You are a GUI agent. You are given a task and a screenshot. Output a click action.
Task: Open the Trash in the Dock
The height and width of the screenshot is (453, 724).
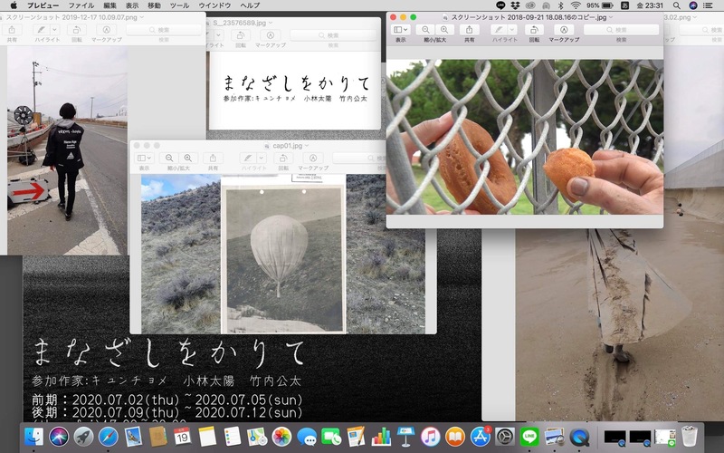[690, 437]
